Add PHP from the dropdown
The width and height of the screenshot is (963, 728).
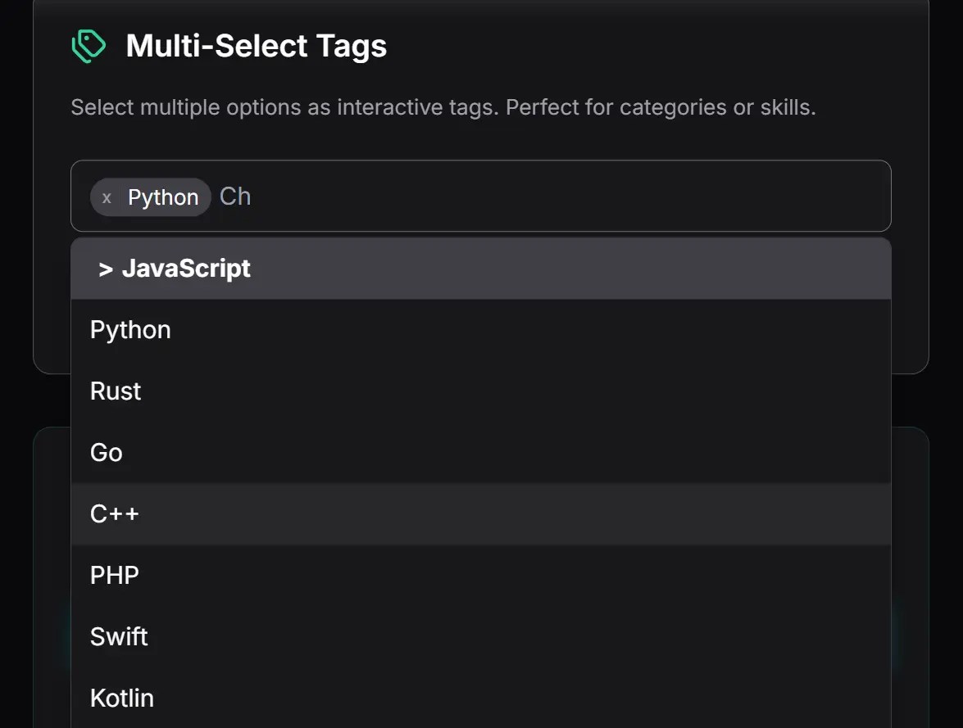click(x=115, y=576)
